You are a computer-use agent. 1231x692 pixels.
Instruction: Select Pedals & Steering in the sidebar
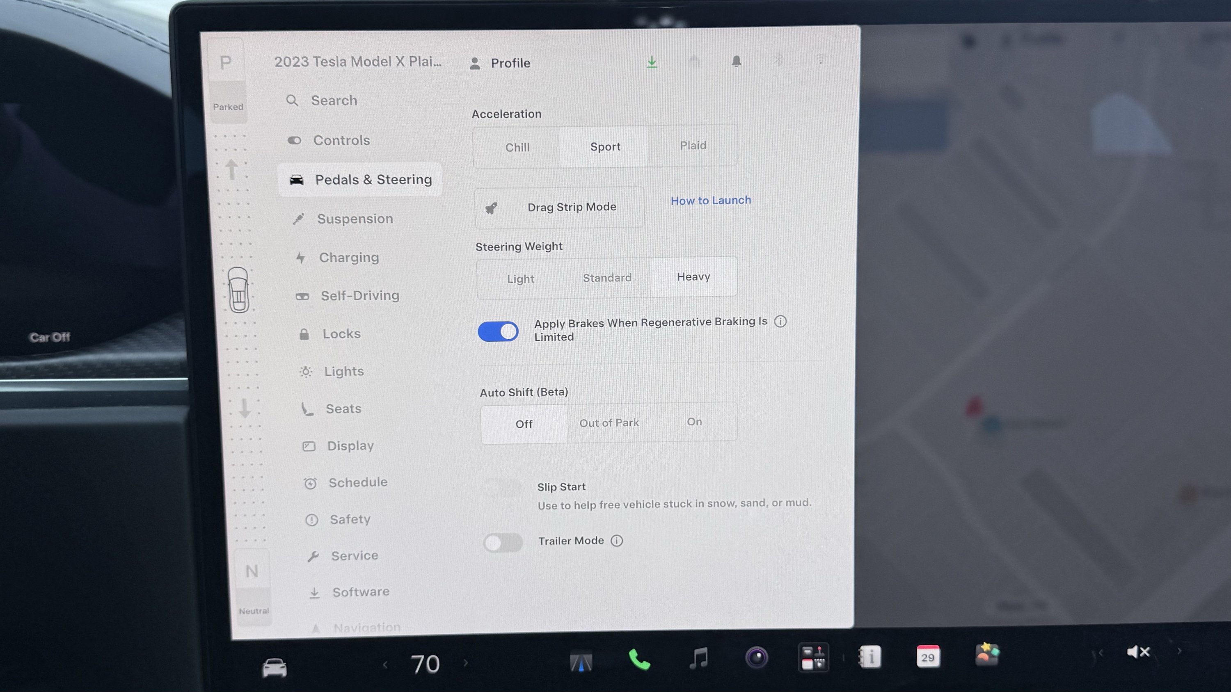click(x=359, y=180)
